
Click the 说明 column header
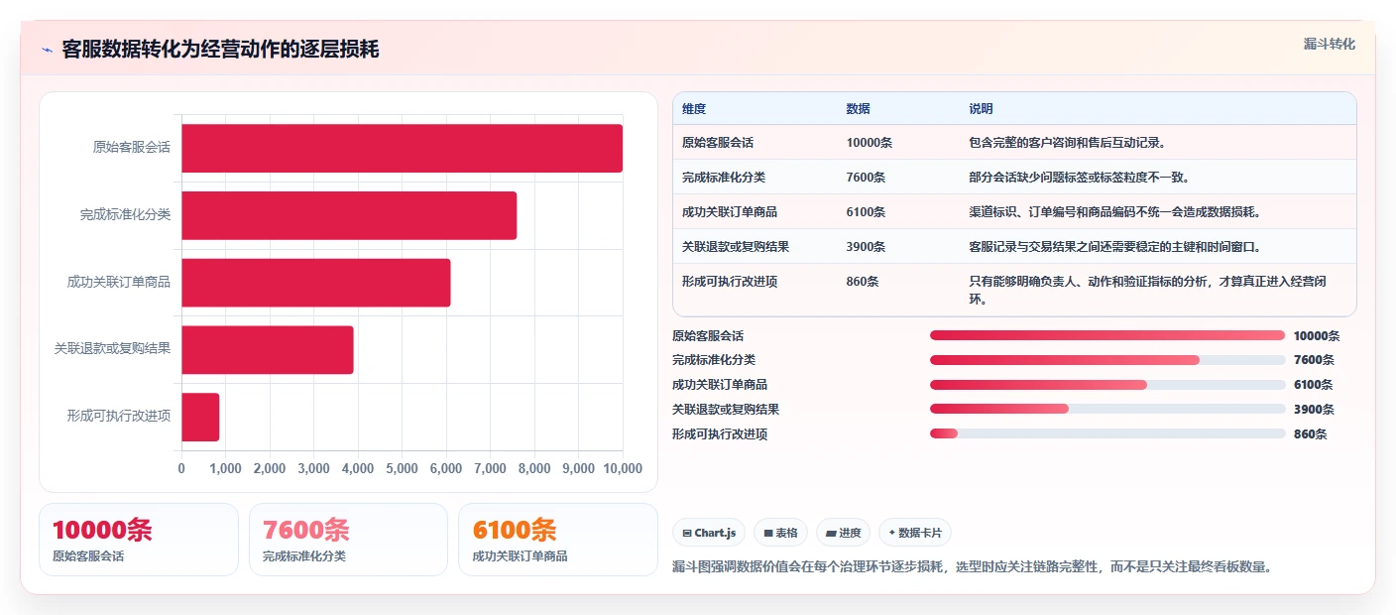point(981,109)
